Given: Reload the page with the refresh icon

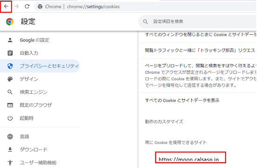Looking at the screenshot, I should click(27, 6).
